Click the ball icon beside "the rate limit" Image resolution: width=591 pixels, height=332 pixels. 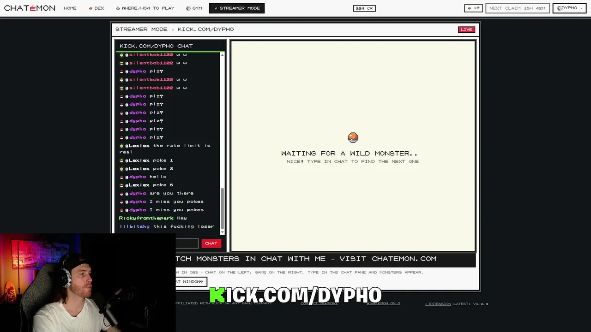coord(121,146)
